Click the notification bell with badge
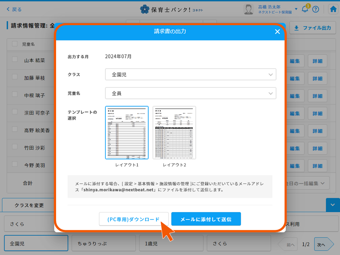 305,9
